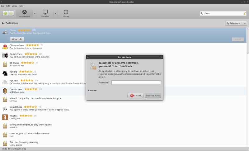
Task: Click the Password field in Authenticate dialog
Action: [136, 83]
